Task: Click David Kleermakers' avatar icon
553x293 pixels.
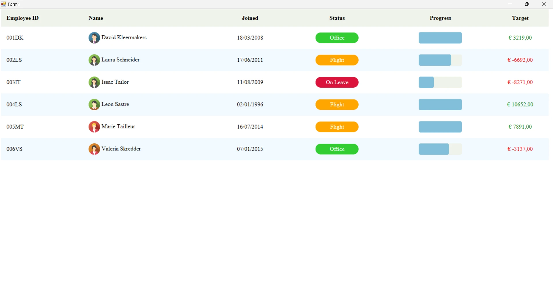Action: click(x=94, y=38)
